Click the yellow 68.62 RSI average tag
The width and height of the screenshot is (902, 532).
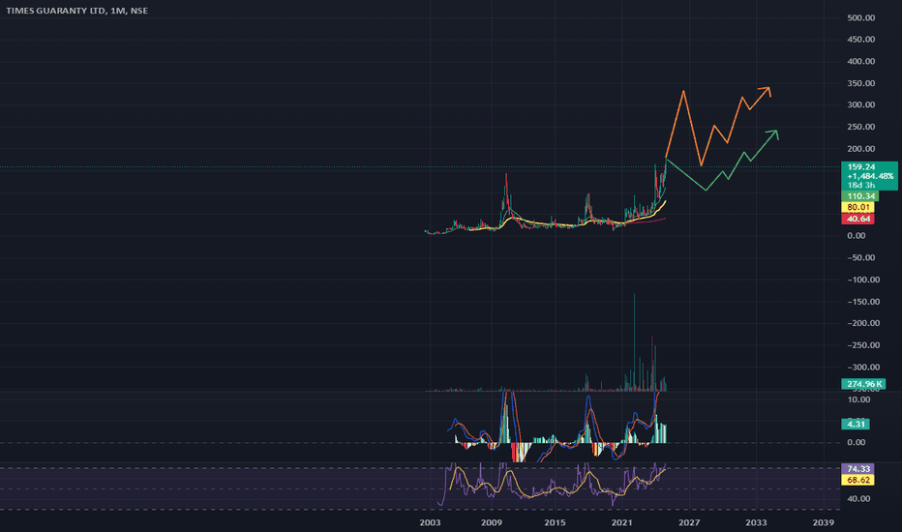pos(857,480)
